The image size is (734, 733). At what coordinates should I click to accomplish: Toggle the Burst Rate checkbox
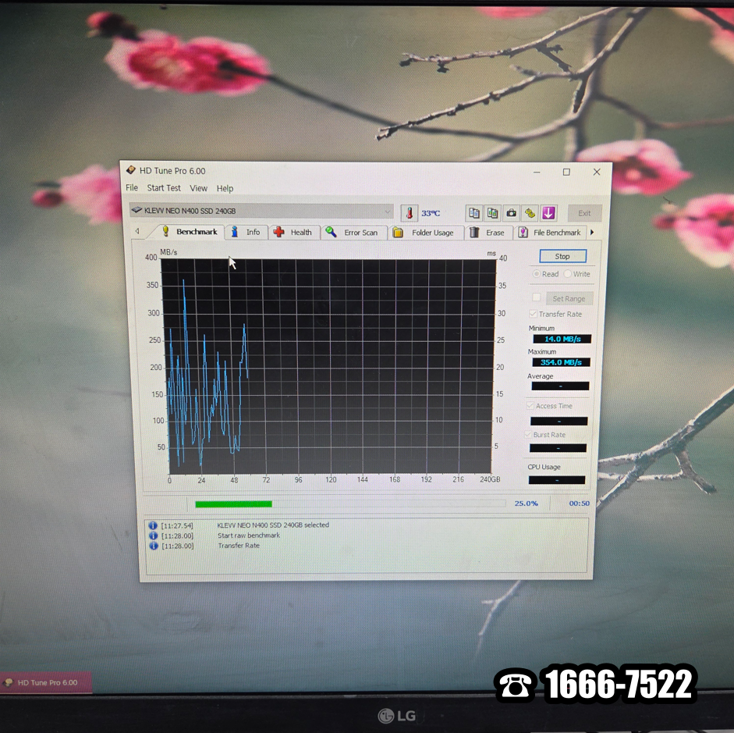click(x=528, y=434)
